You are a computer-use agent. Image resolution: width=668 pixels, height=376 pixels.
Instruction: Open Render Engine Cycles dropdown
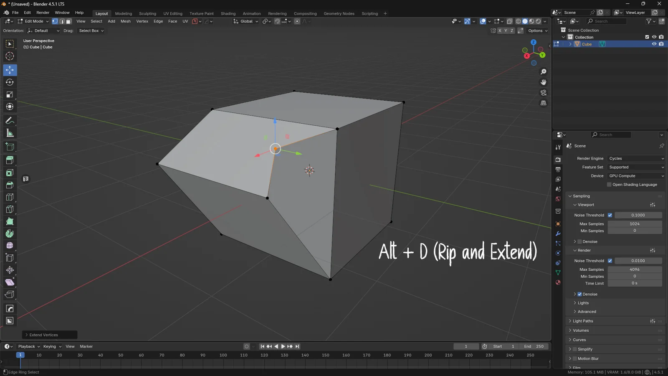point(636,158)
